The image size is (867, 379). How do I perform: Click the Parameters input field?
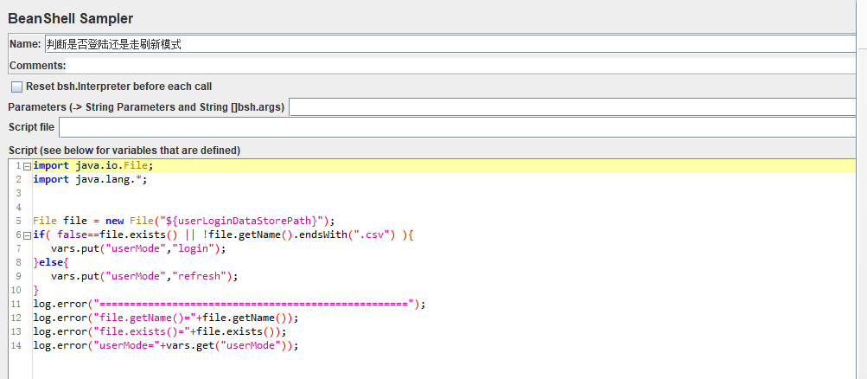(x=573, y=107)
